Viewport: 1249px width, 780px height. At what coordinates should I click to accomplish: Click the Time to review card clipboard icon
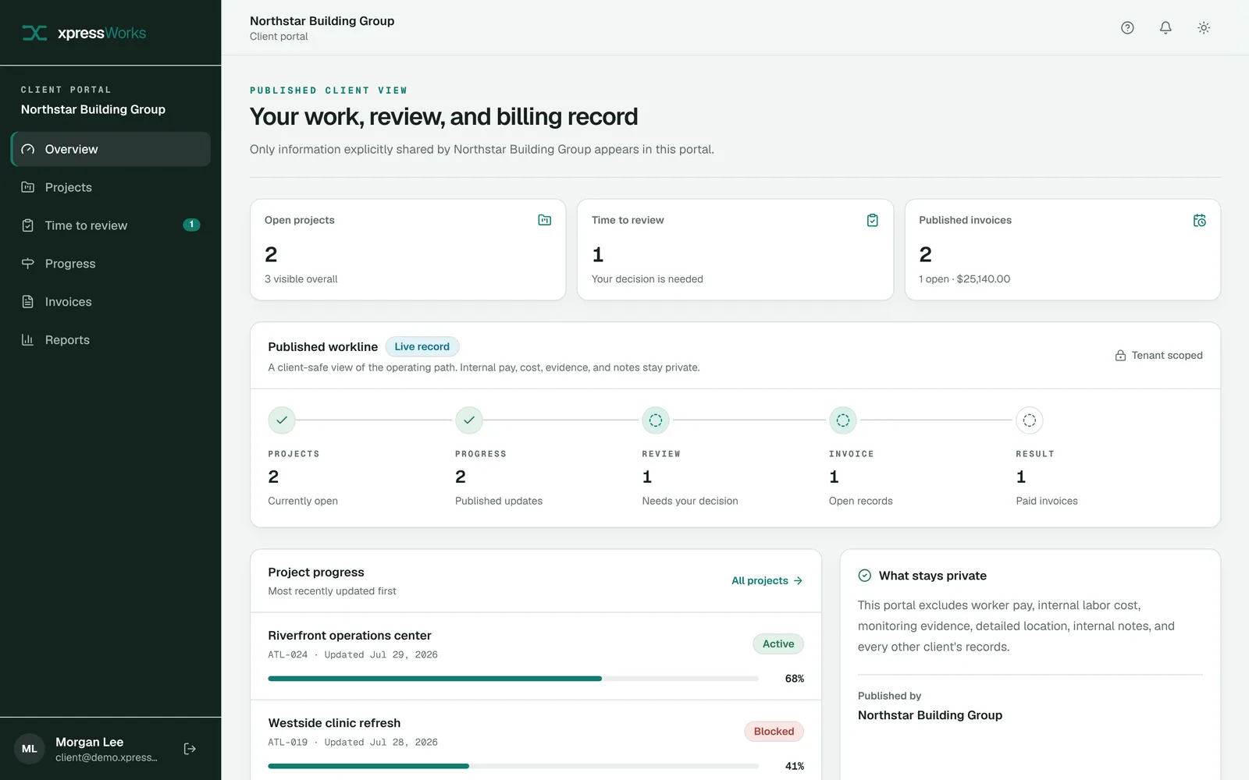(x=873, y=220)
